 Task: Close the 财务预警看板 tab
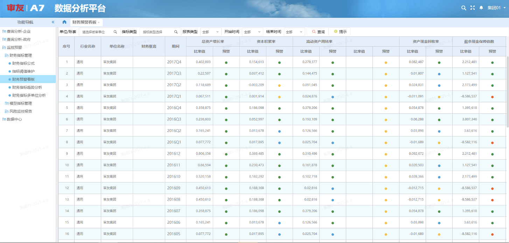99,22
